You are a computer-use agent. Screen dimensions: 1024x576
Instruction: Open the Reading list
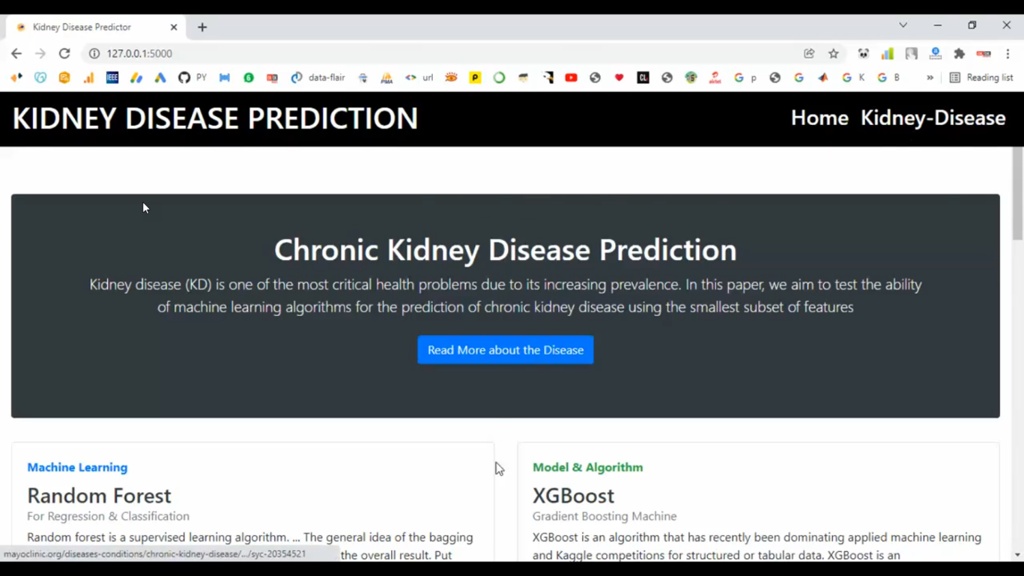981,78
